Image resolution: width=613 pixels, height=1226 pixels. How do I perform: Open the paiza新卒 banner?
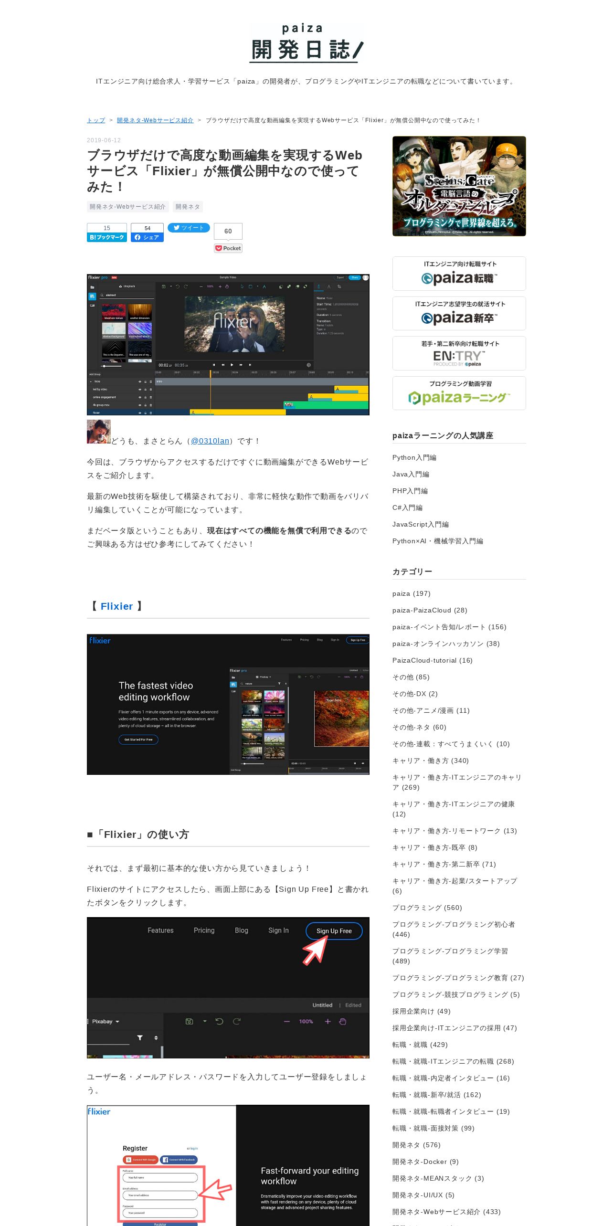point(459,313)
